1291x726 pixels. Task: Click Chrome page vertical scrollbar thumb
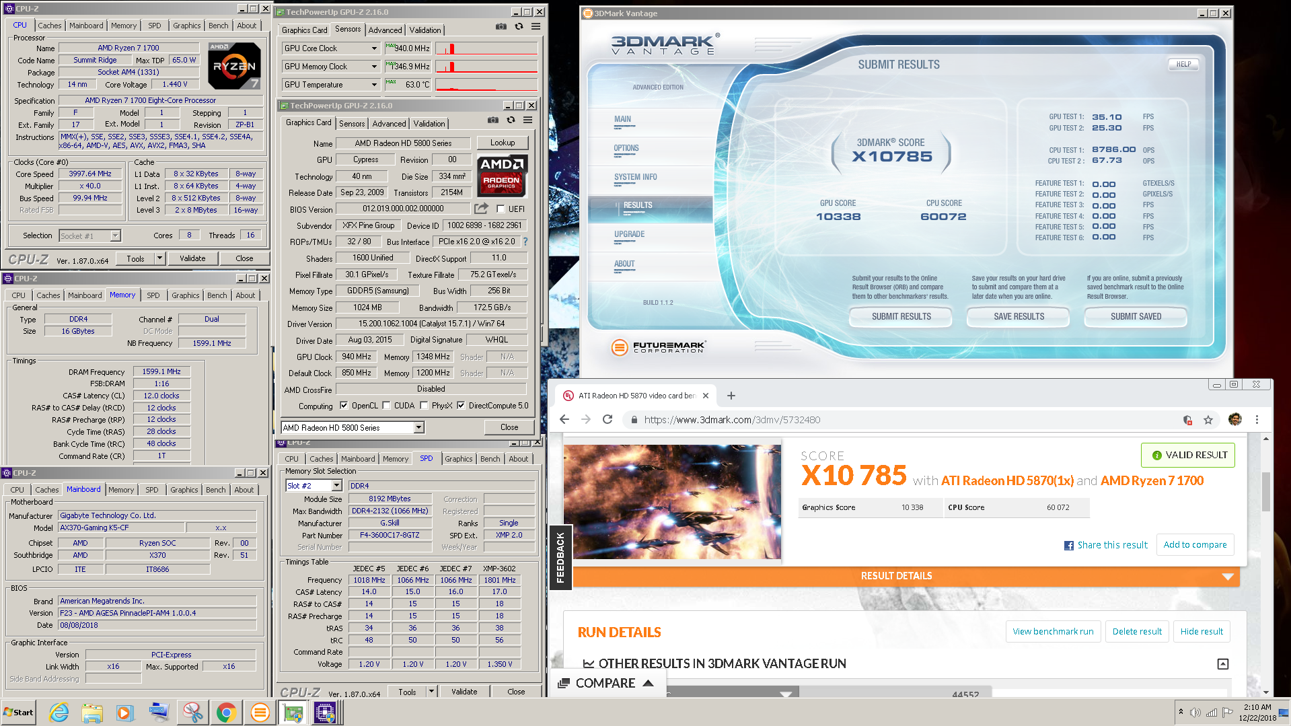point(1265,491)
